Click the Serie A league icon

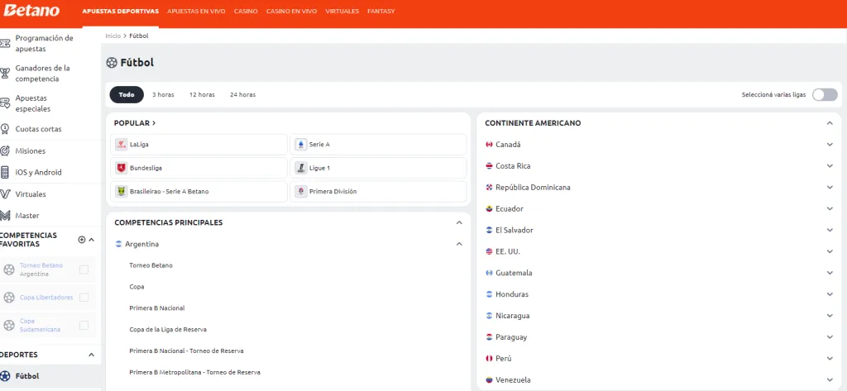tap(301, 145)
